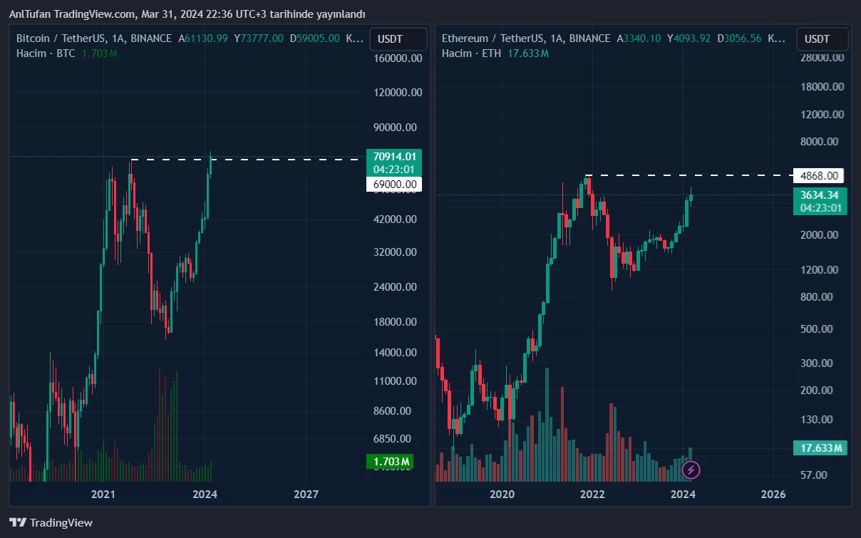Click the AnlTufan TradingView.com publication header
The image size is (861, 538).
(x=187, y=14)
